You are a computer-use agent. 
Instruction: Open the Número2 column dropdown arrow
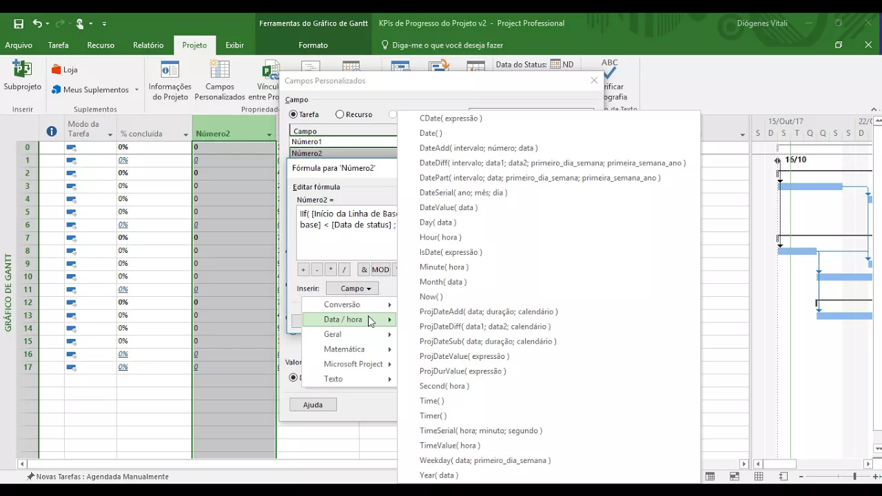[x=269, y=134]
